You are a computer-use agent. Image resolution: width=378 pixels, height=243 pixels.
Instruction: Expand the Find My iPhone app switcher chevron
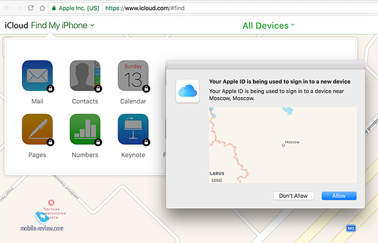click(x=92, y=25)
